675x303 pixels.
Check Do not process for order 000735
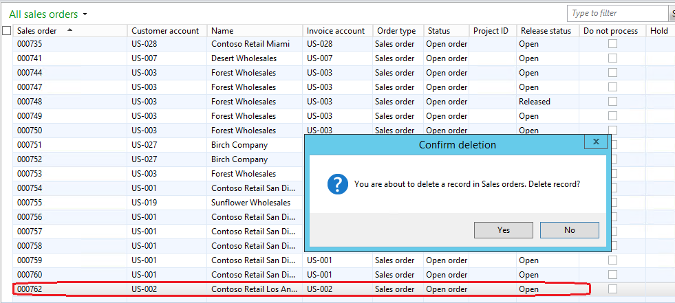[x=612, y=44]
